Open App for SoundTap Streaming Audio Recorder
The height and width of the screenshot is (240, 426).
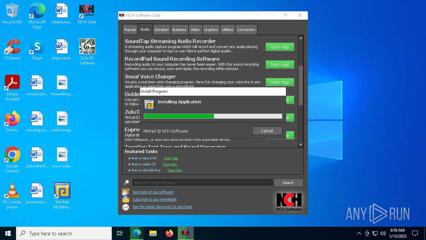click(280, 47)
